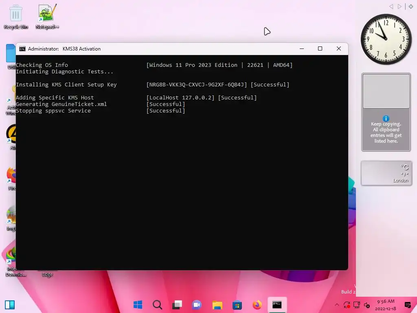Click the key text NRG8B-VKK3Q-CXVCJ-9G2XF-6Q84J
Screen dimensions: 417x313
[x=197, y=85]
